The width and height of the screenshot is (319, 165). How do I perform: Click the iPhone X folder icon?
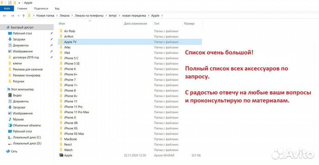pyautogui.click(x=61, y=118)
